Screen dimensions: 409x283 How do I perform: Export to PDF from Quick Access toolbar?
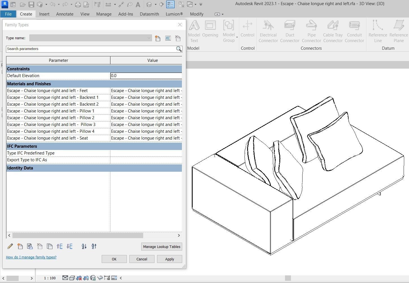pos(86,5)
